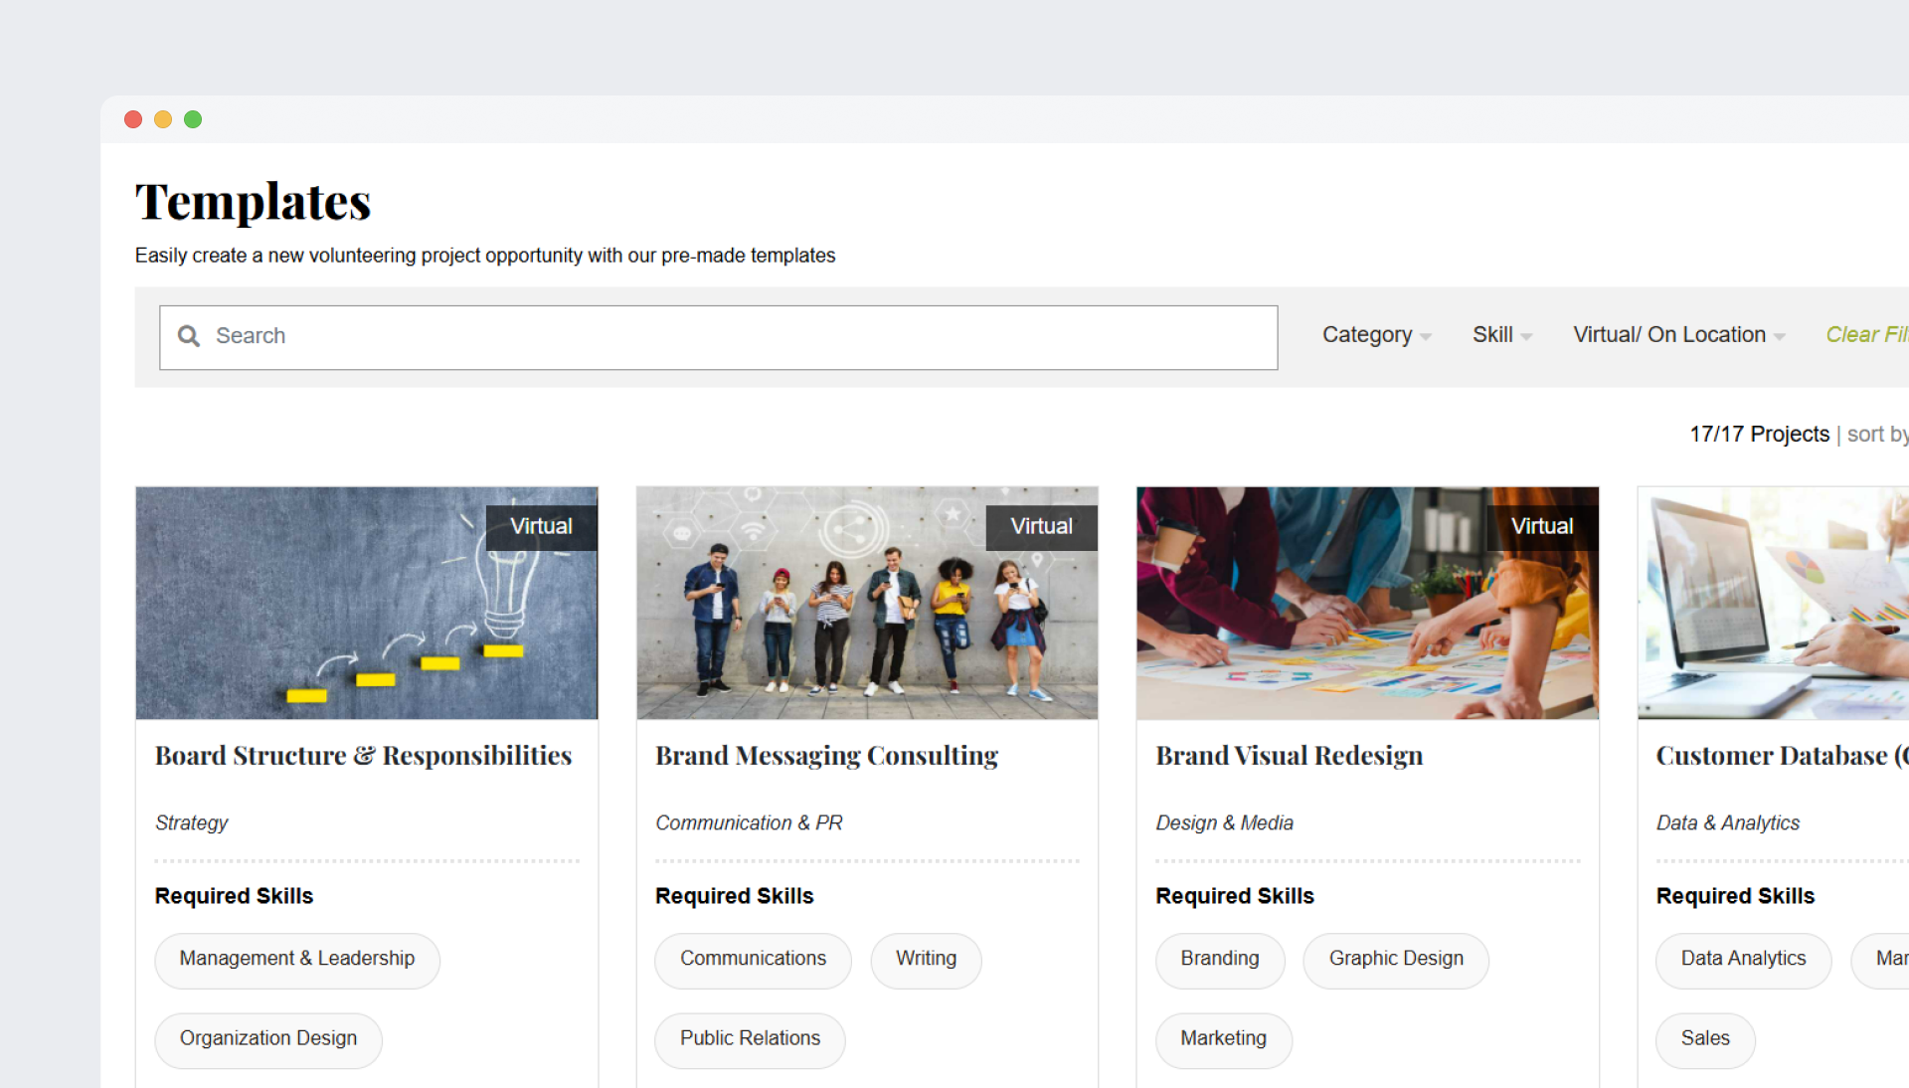
Task: Click the search magnifier icon
Action: point(189,336)
